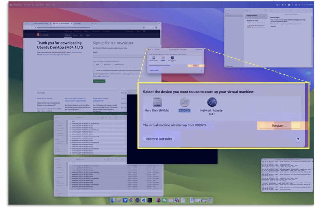
Task: Check the agree to receive information box
Action: (x=94, y=70)
